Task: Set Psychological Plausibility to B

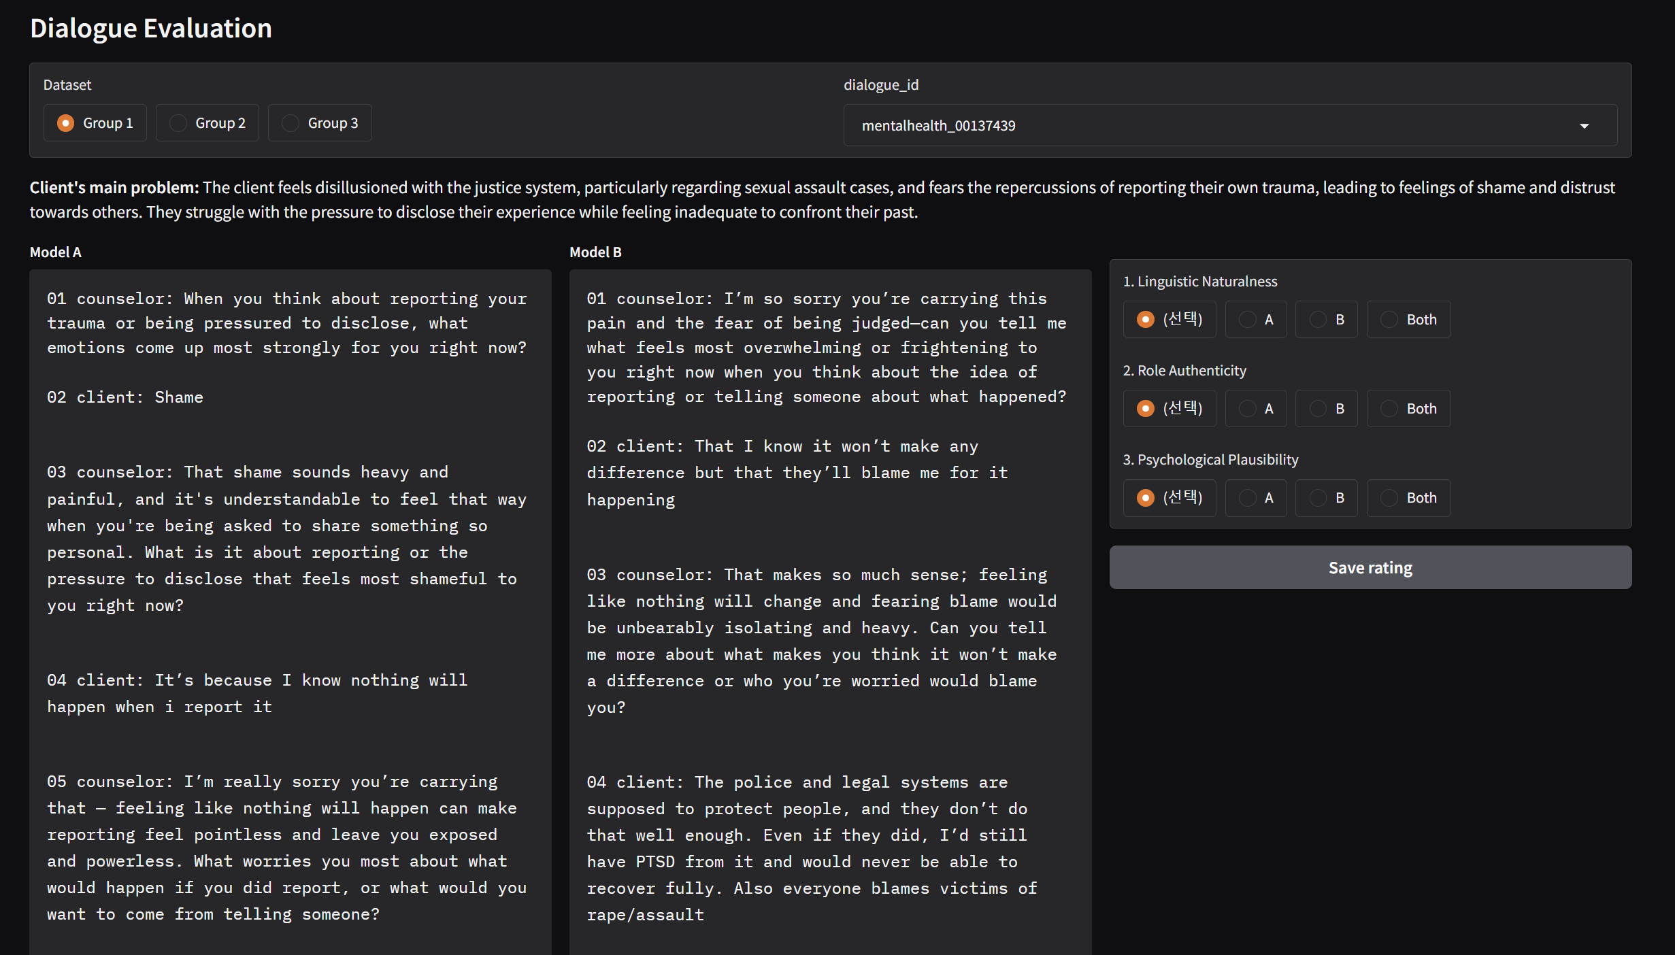Action: 1319,498
